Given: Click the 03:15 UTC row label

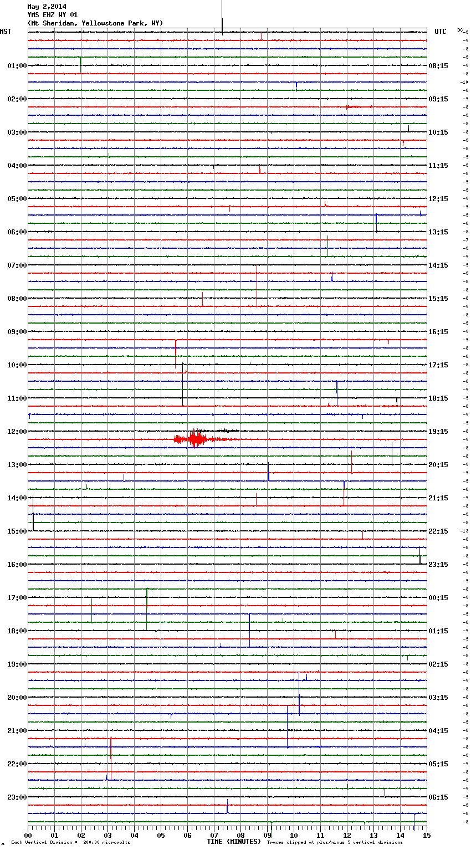Looking at the screenshot, I should pos(438,698).
